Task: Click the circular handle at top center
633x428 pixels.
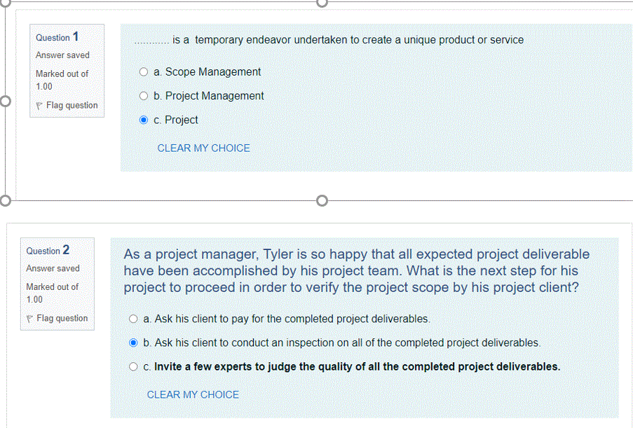Action: pyautogui.click(x=322, y=4)
